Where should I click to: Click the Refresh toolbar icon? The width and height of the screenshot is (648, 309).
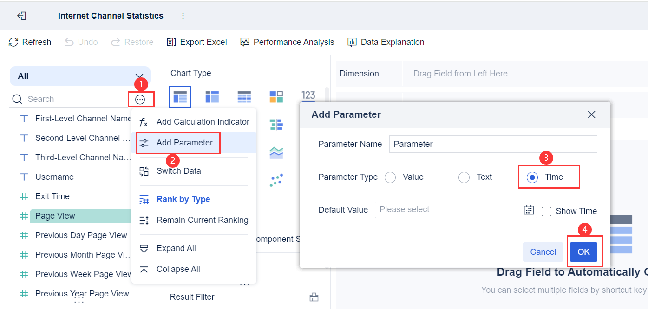[x=13, y=42]
